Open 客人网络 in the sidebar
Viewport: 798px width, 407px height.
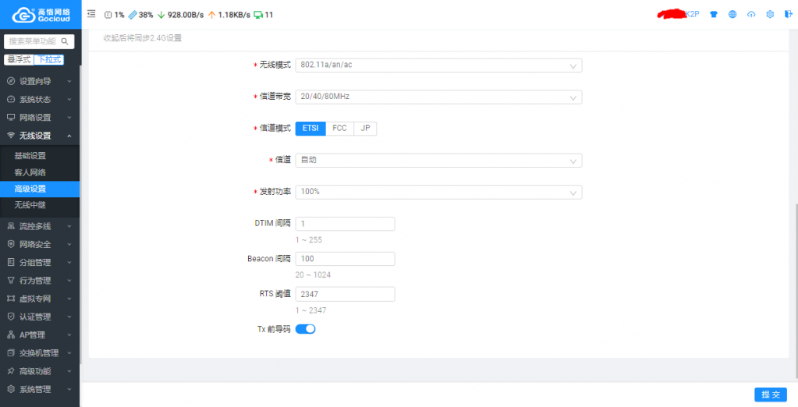click(x=30, y=172)
